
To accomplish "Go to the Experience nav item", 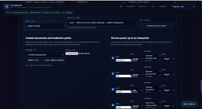I will point(131,6).
